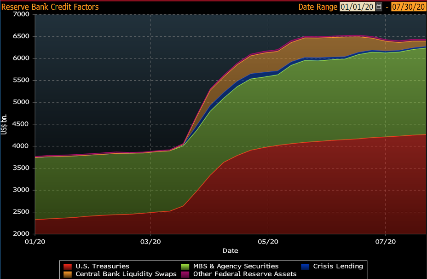Select the end date field 07/30/20

point(408,7)
